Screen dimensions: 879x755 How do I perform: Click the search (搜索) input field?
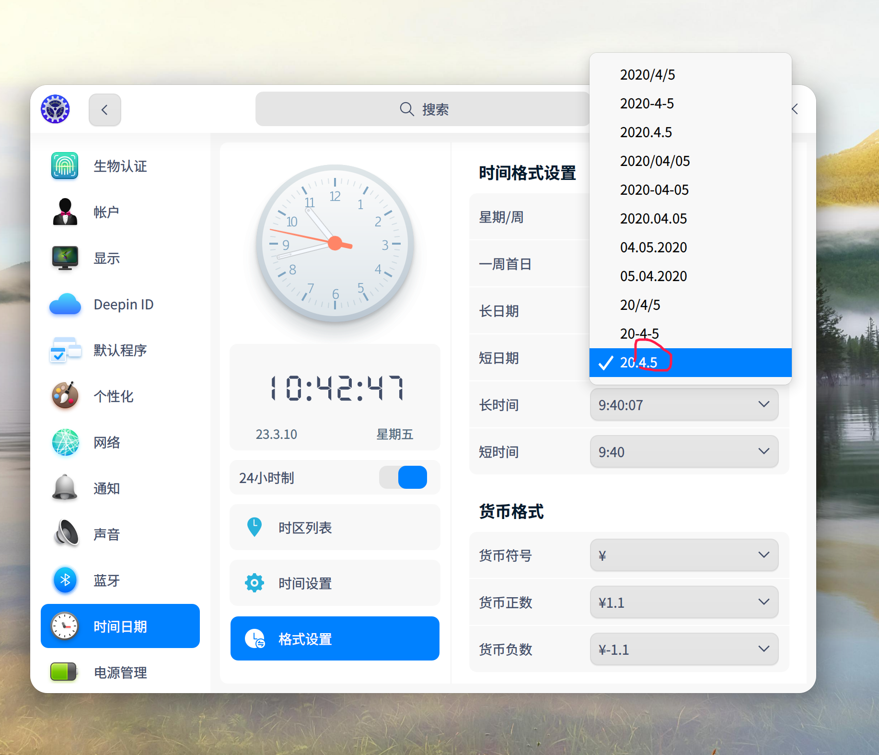pos(423,109)
